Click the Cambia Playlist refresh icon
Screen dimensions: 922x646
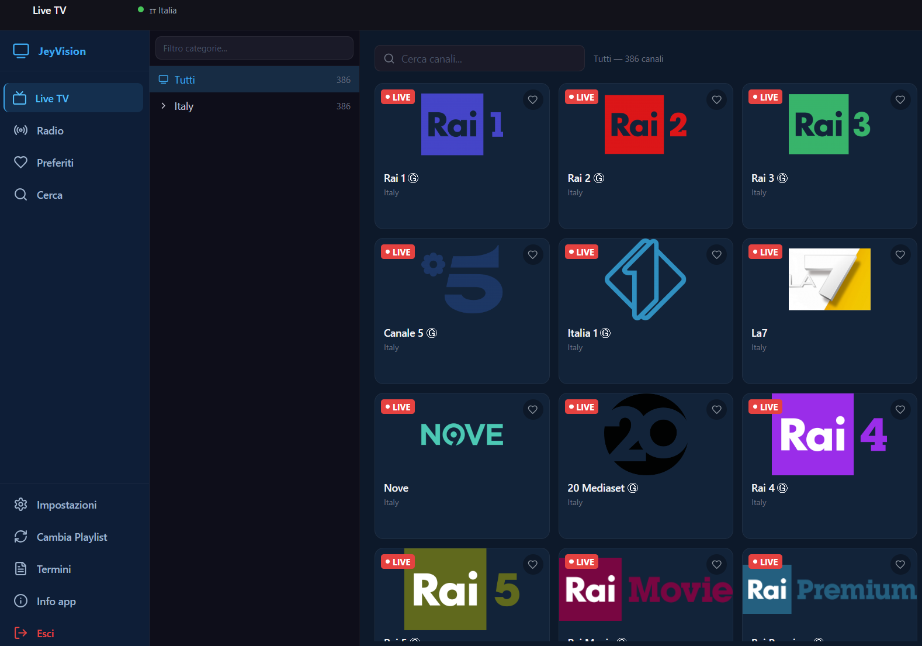(x=21, y=537)
